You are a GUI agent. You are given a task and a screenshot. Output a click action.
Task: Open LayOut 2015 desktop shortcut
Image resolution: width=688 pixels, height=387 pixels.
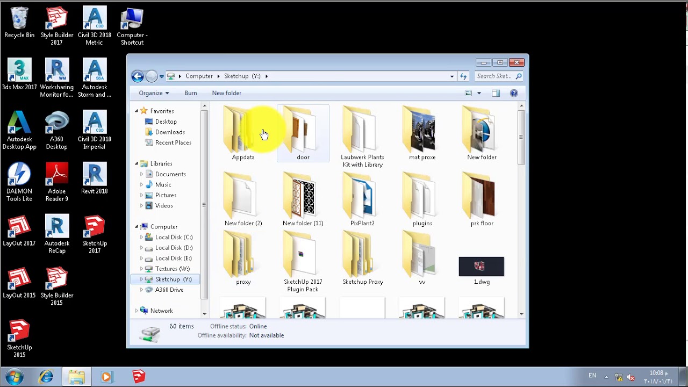(19, 283)
